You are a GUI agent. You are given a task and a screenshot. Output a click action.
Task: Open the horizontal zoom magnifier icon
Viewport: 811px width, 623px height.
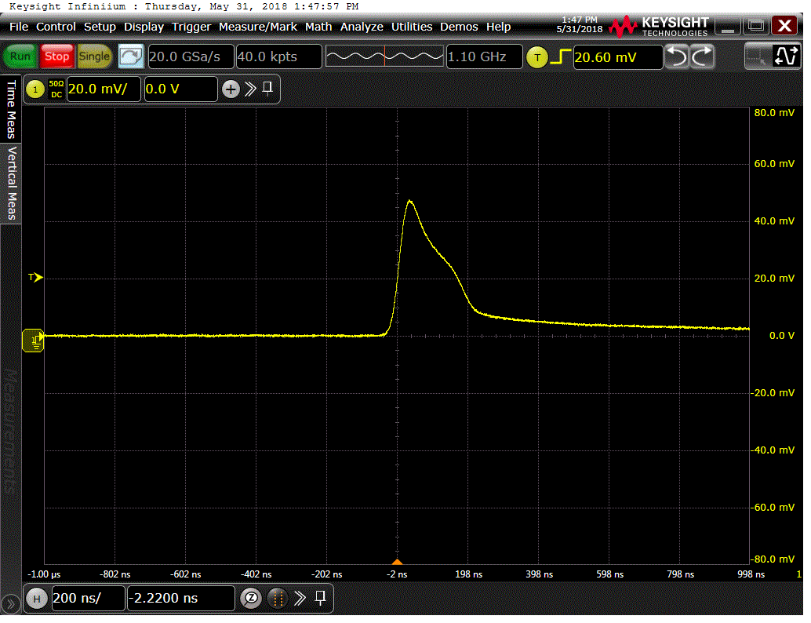(x=252, y=599)
